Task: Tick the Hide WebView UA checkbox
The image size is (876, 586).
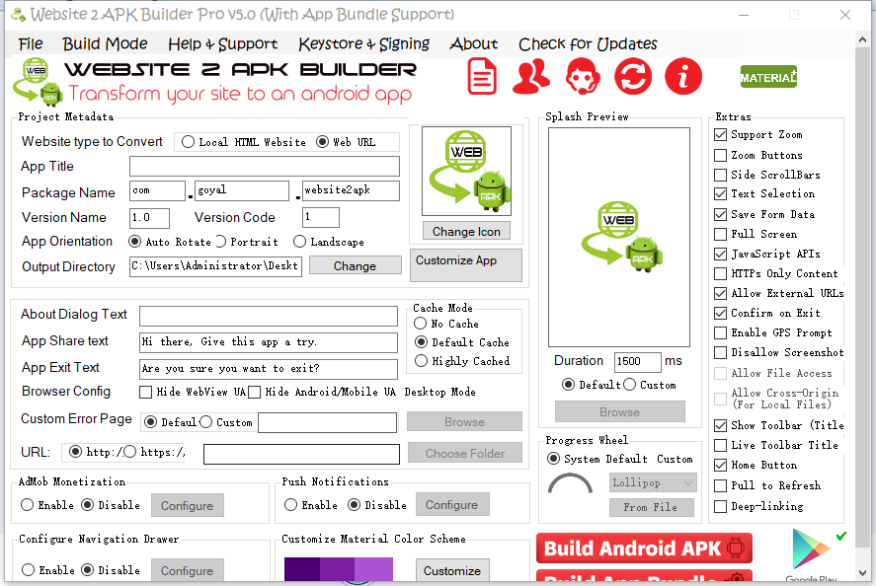Action: click(146, 393)
